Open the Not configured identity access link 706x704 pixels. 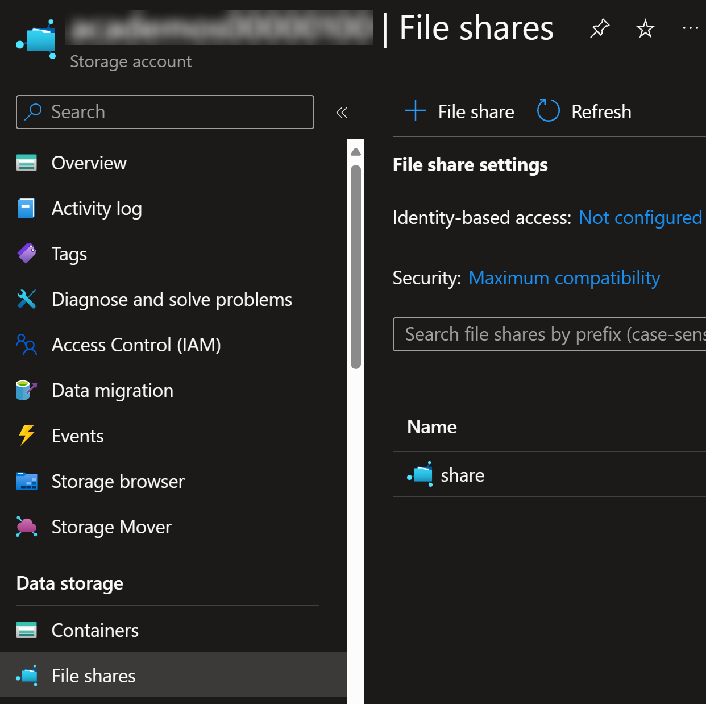tap(640, 218)
